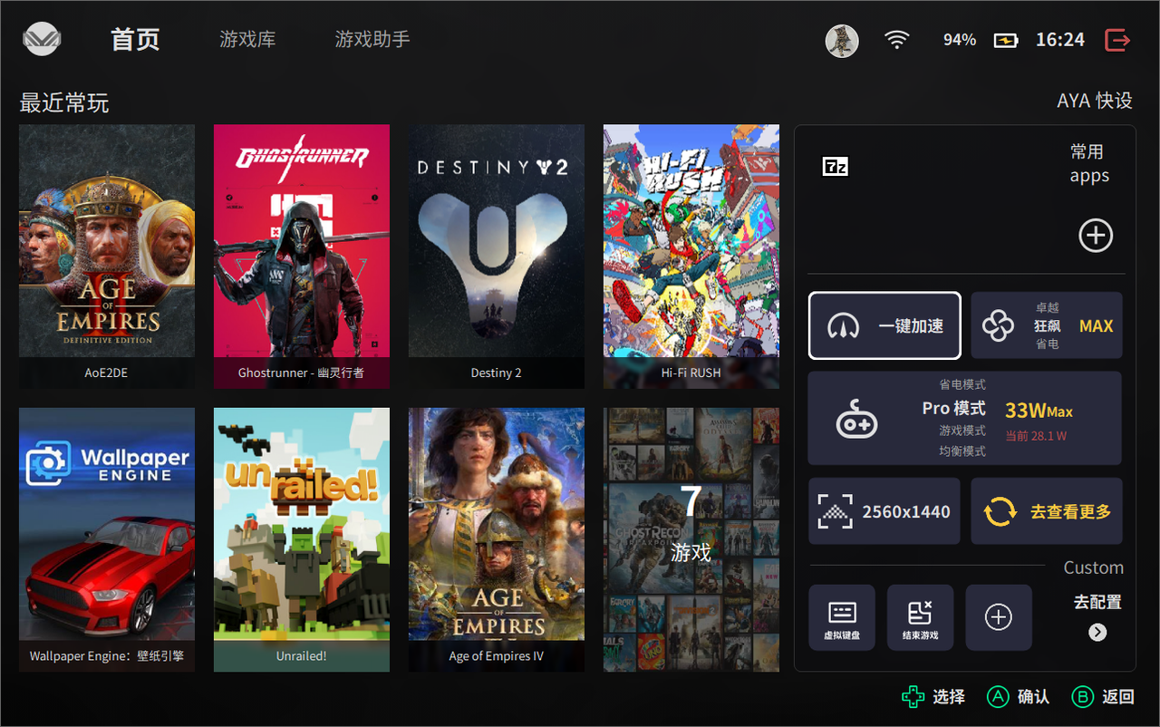
Task: Toggle the 一键加速 one-key boost
Action: [884, 325]
